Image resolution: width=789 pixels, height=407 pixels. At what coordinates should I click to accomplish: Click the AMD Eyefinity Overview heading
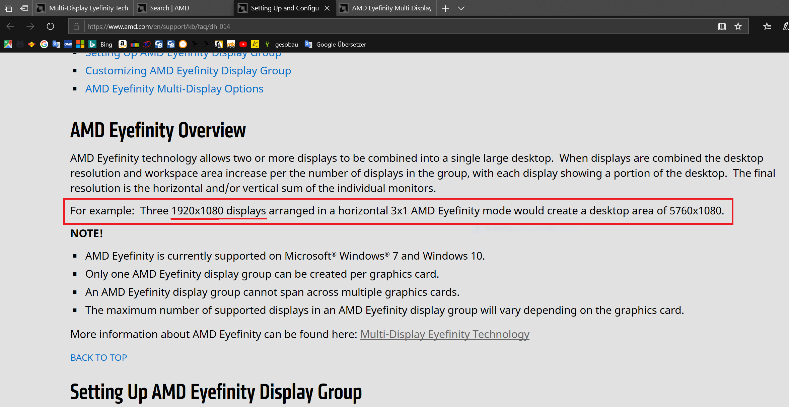[x=158, y=130]
